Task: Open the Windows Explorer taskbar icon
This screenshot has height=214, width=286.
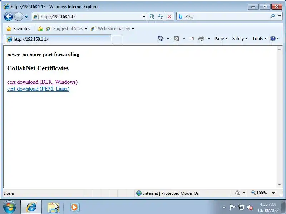Action: click(53, 207)
